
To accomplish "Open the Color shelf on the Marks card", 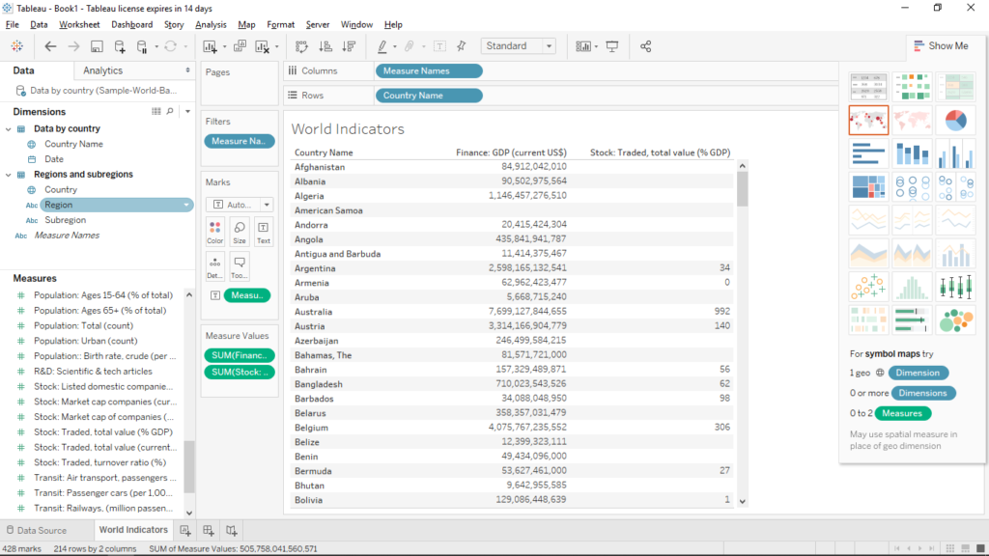I will 214,230.
